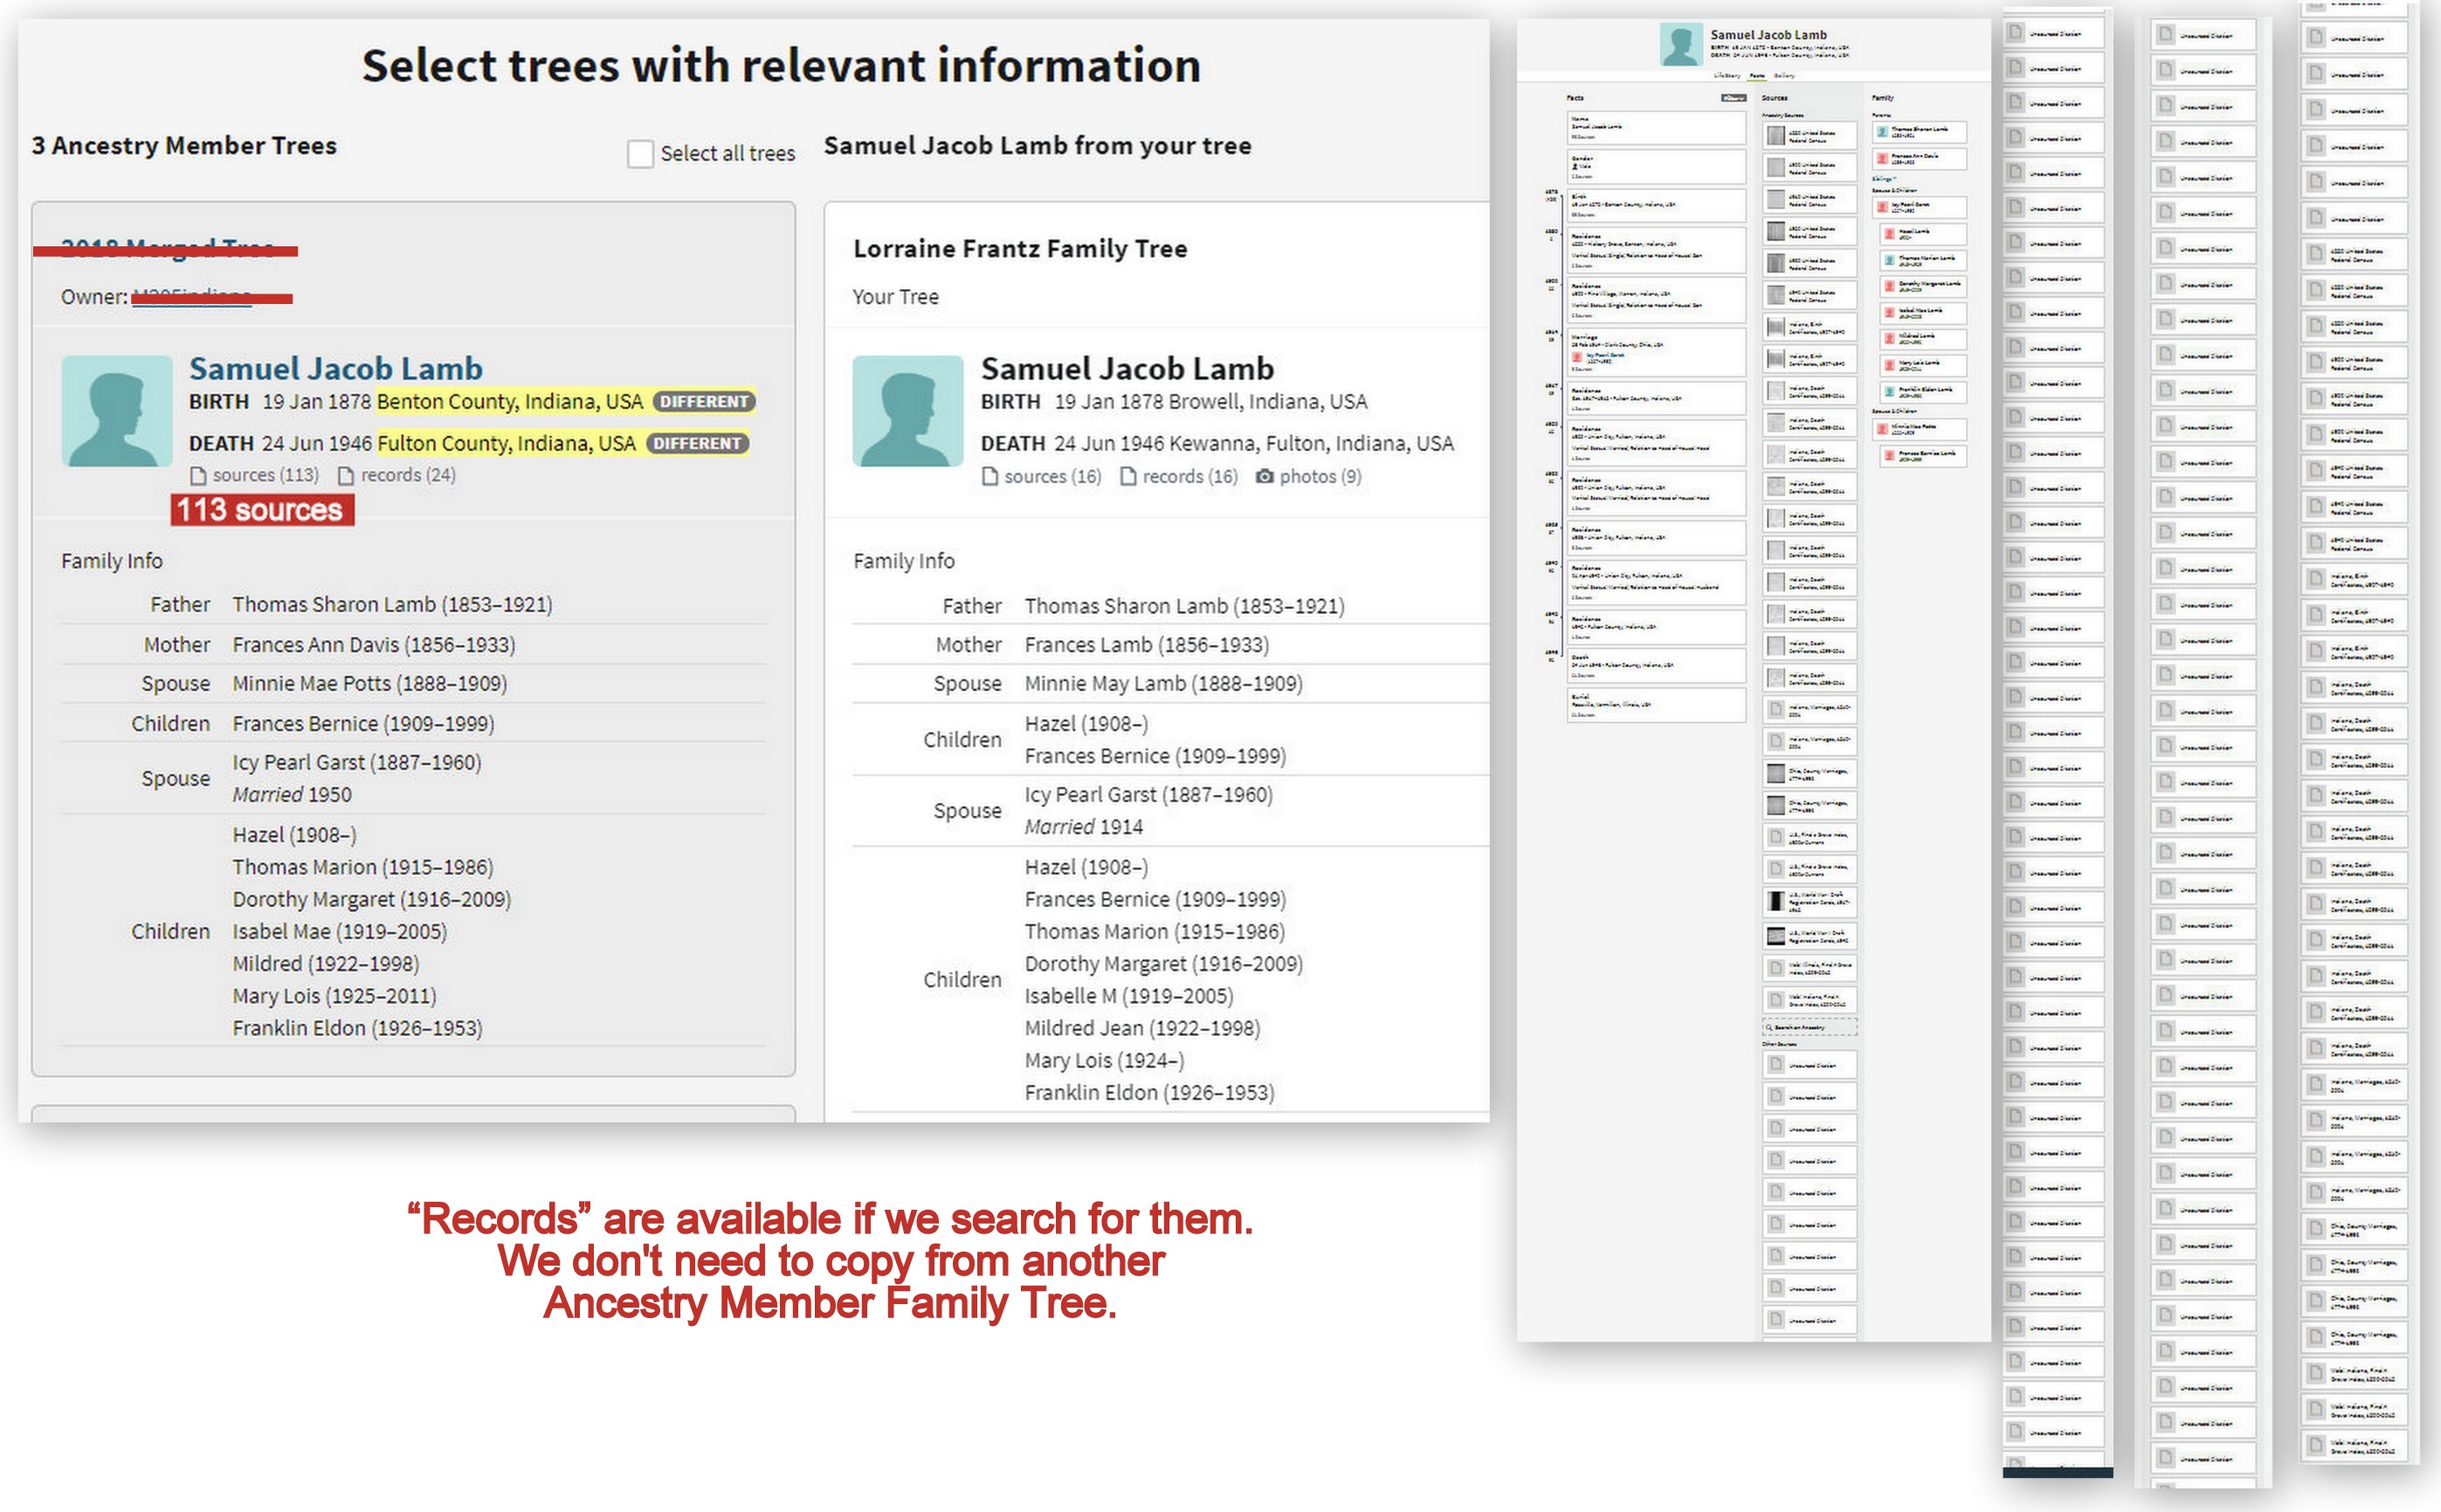
Task: Open Samuel Jacob Lamb link in member tree
Action: [x=336, y=368]
